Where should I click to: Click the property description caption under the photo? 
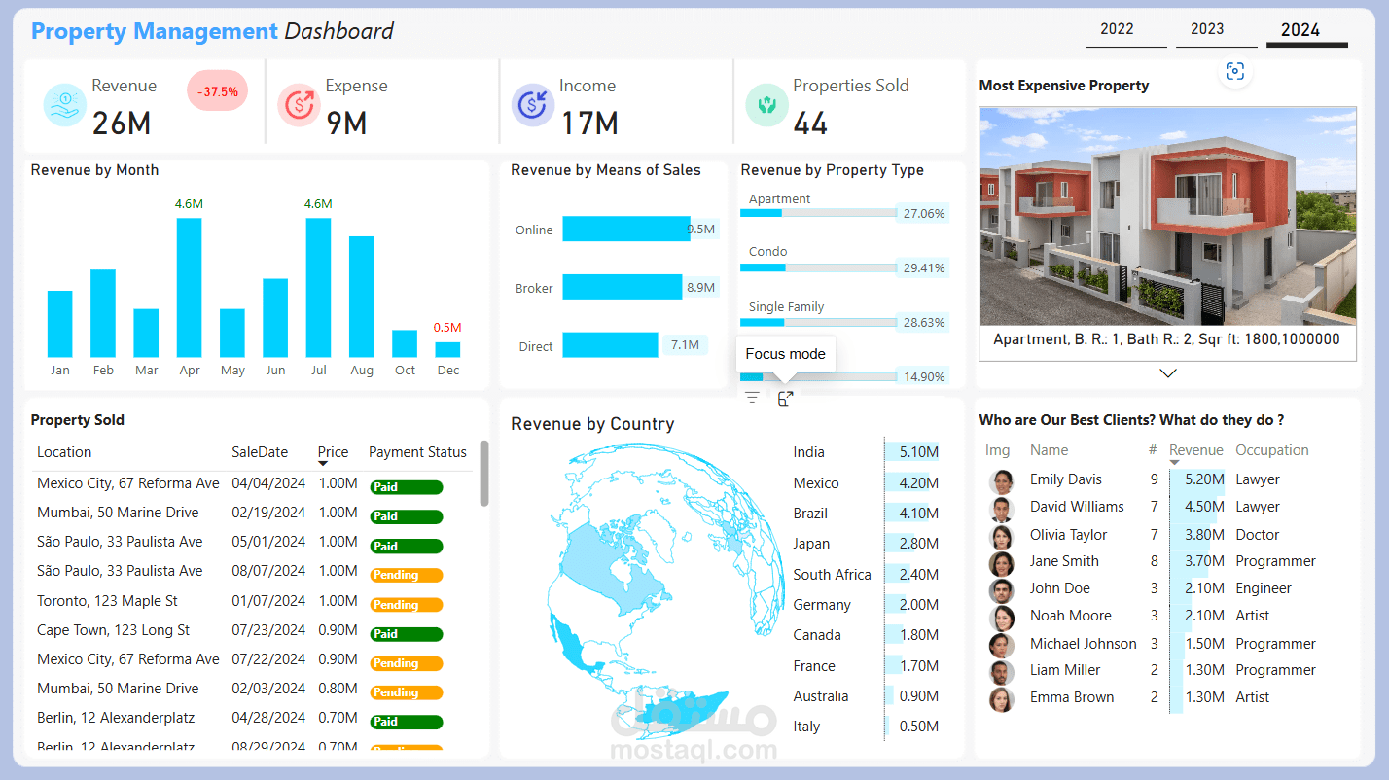(x=1166, y=339)
